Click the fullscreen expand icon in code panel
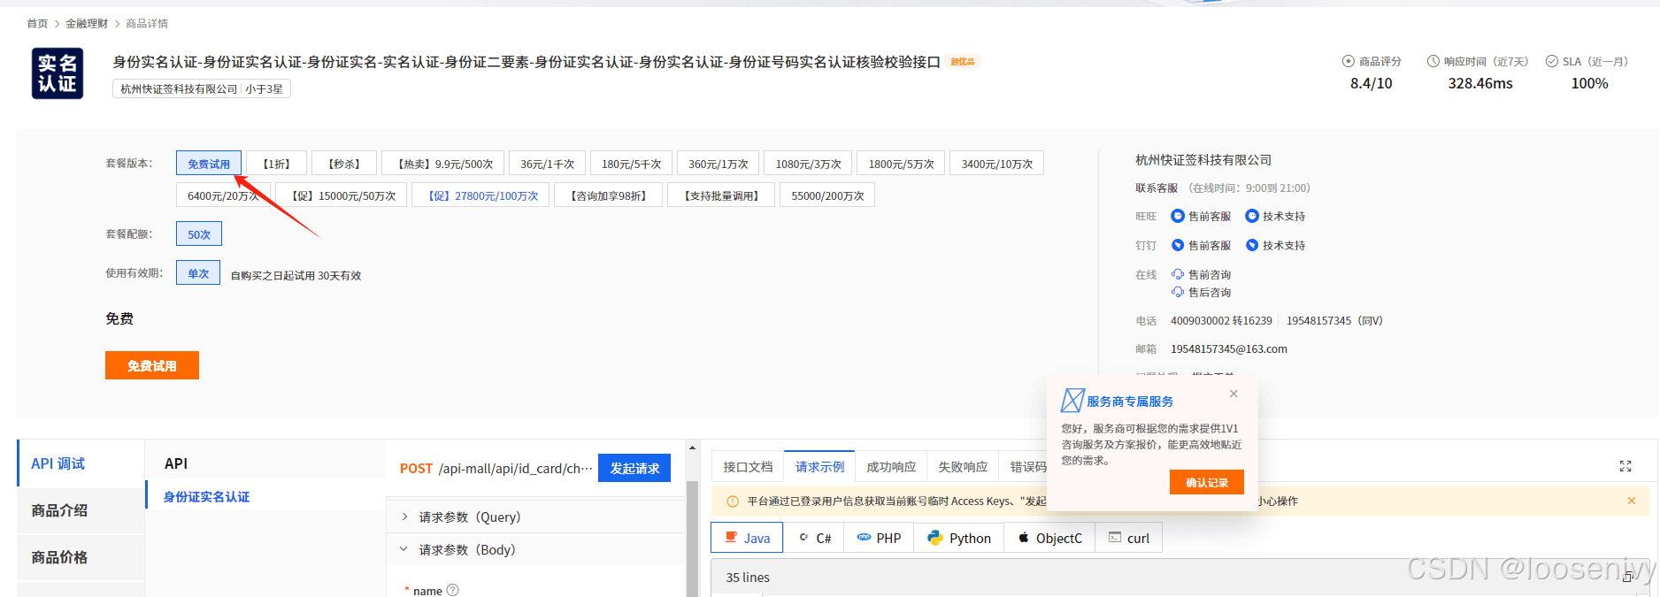This screenshot has width=1660, height=597. pos(1625,466)
